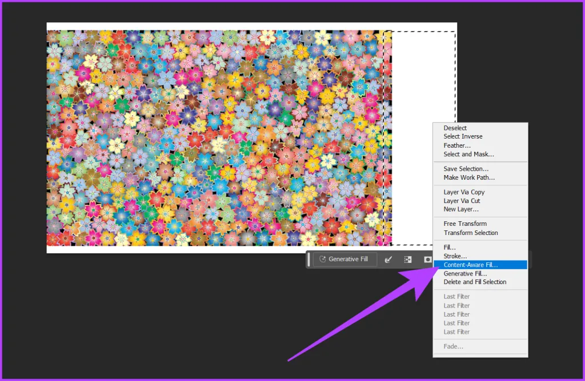Viewport: 585px width, 381px height.
Task: Click the Create Mask icon in task bar
Action: 427,260
